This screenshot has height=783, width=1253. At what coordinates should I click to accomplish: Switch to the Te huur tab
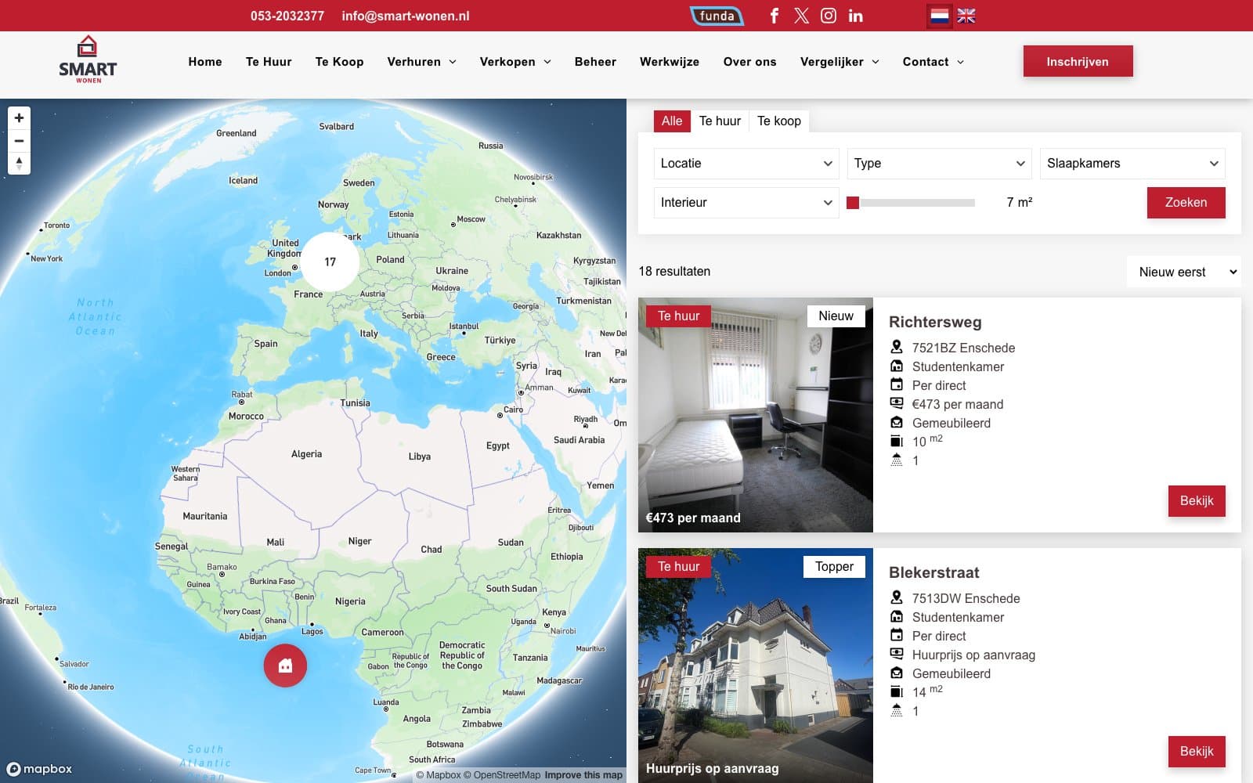720,121
